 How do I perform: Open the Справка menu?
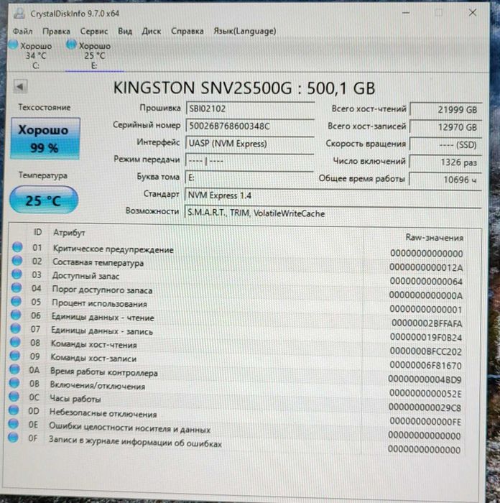[187, 31]
